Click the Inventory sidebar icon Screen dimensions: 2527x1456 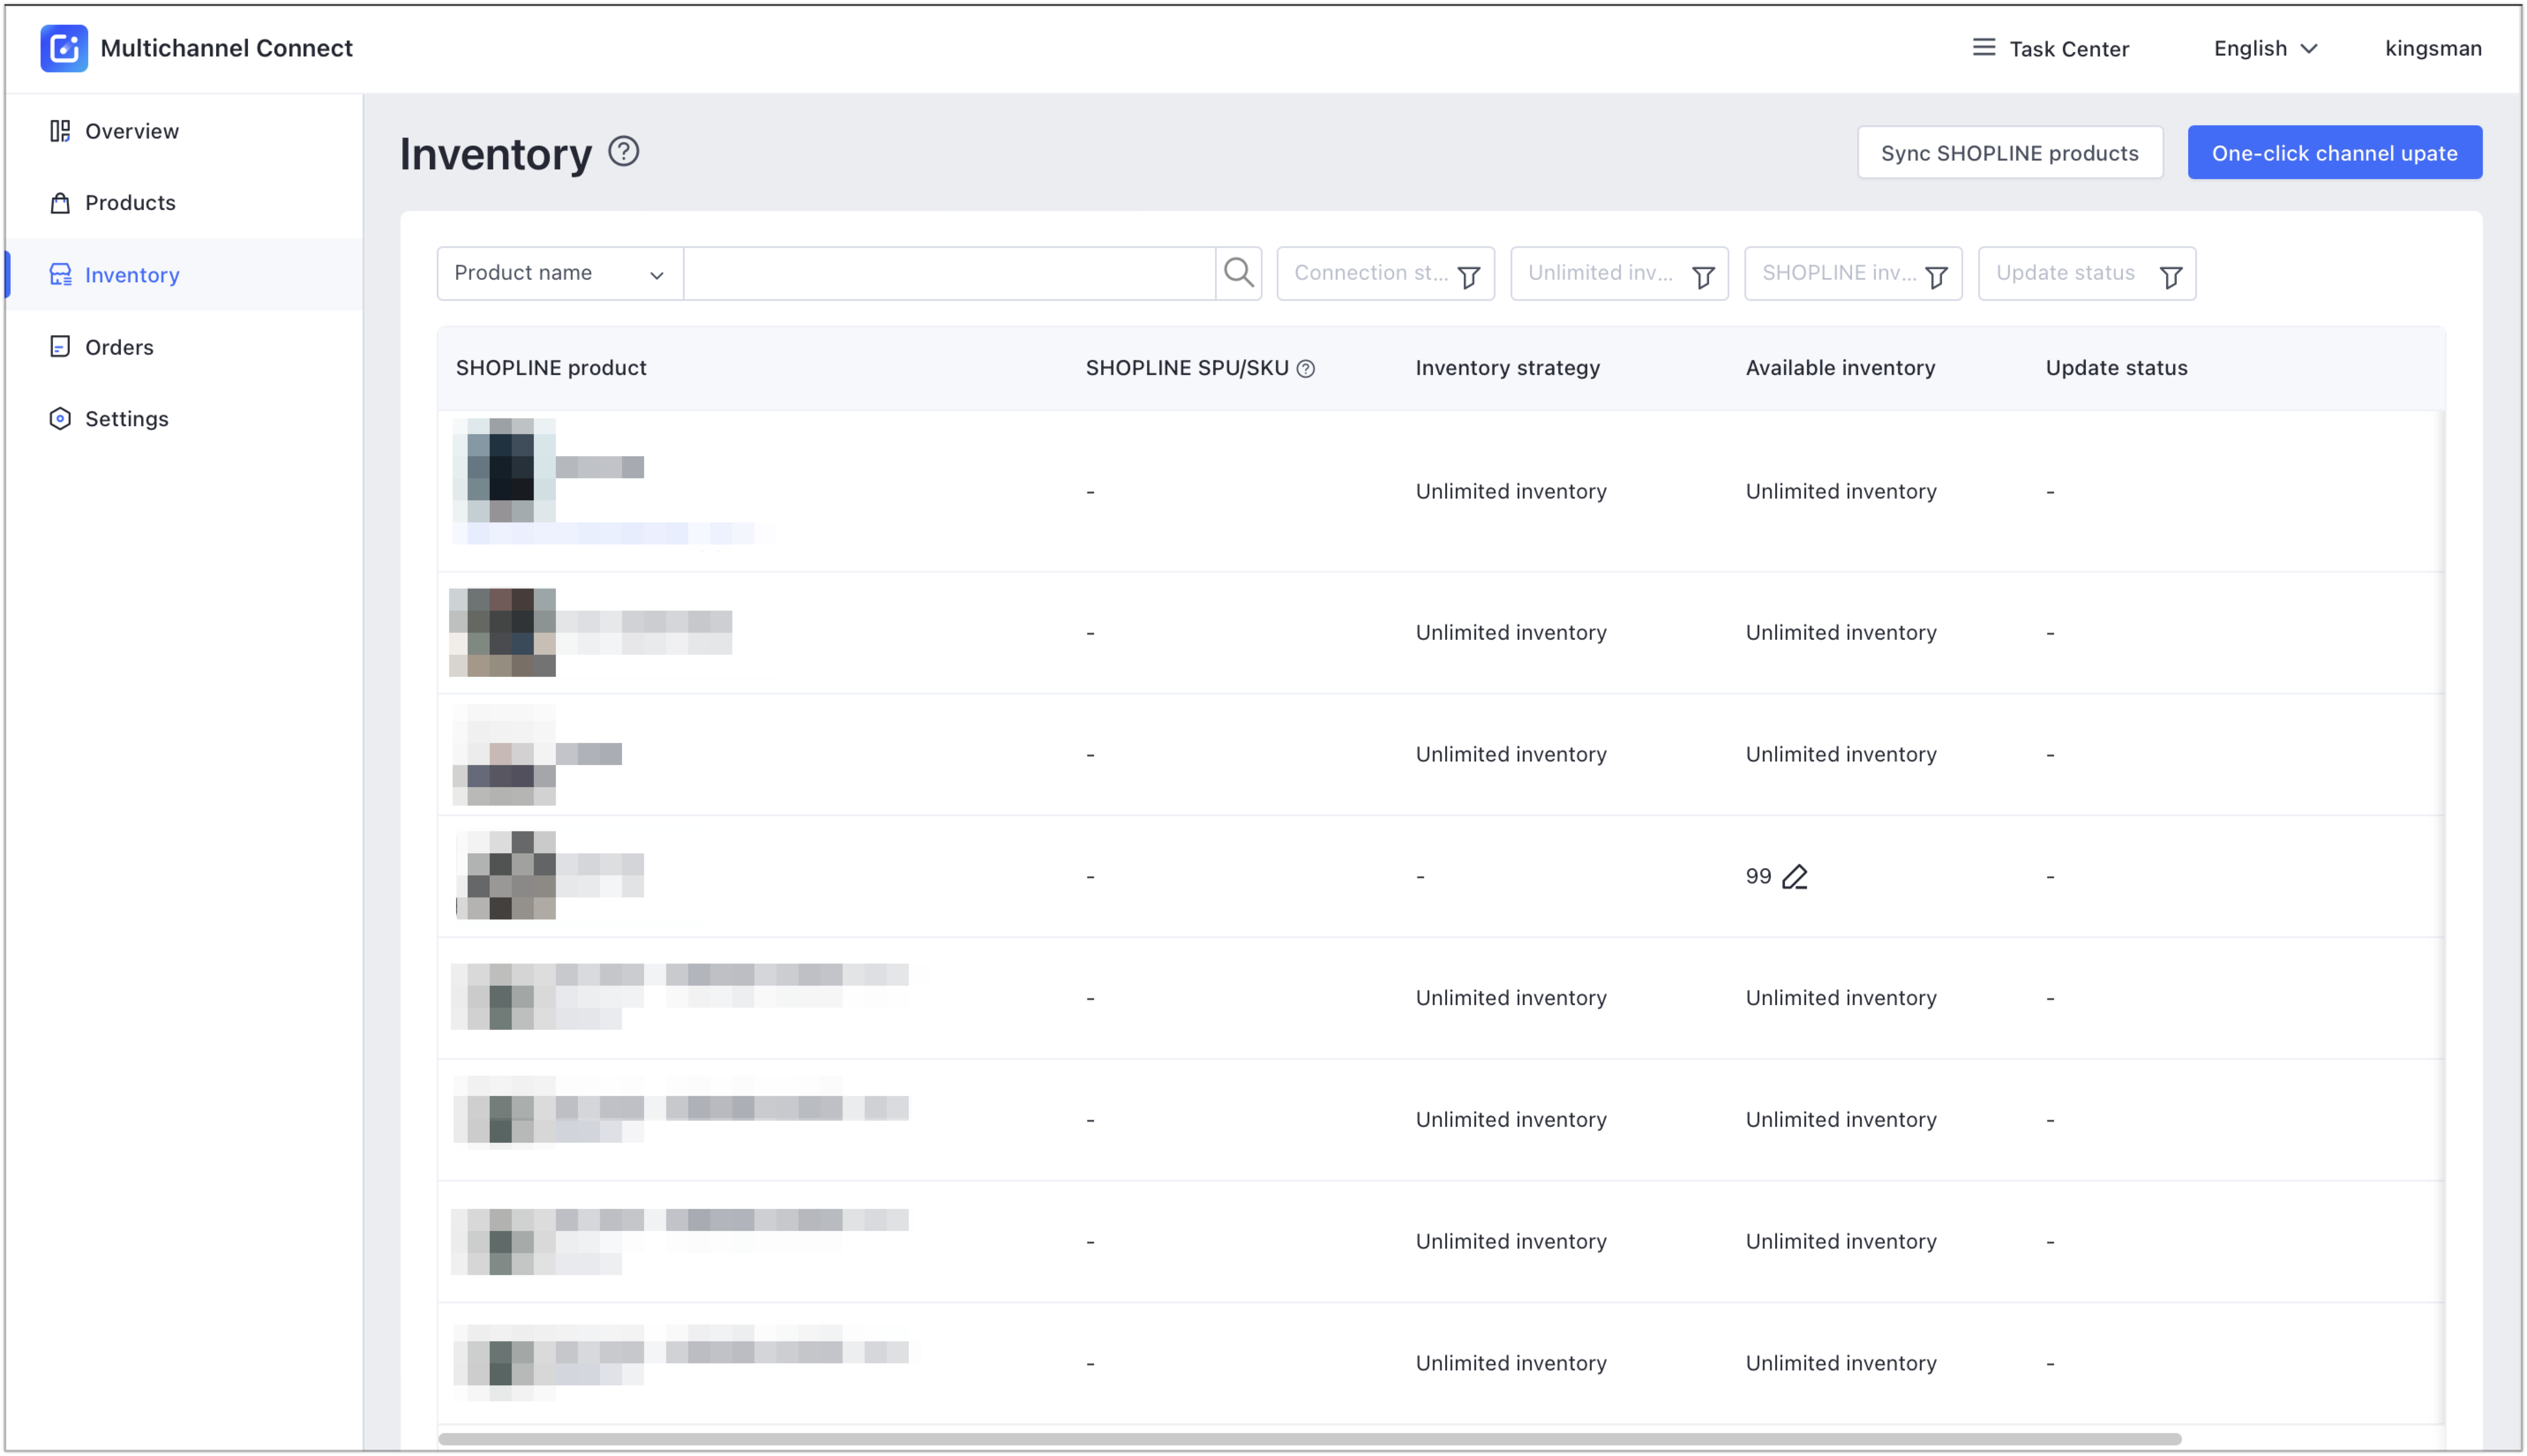60,274
